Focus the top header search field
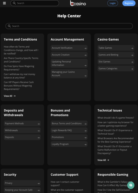Screen dimensions: 138x193 pos(34,3)
